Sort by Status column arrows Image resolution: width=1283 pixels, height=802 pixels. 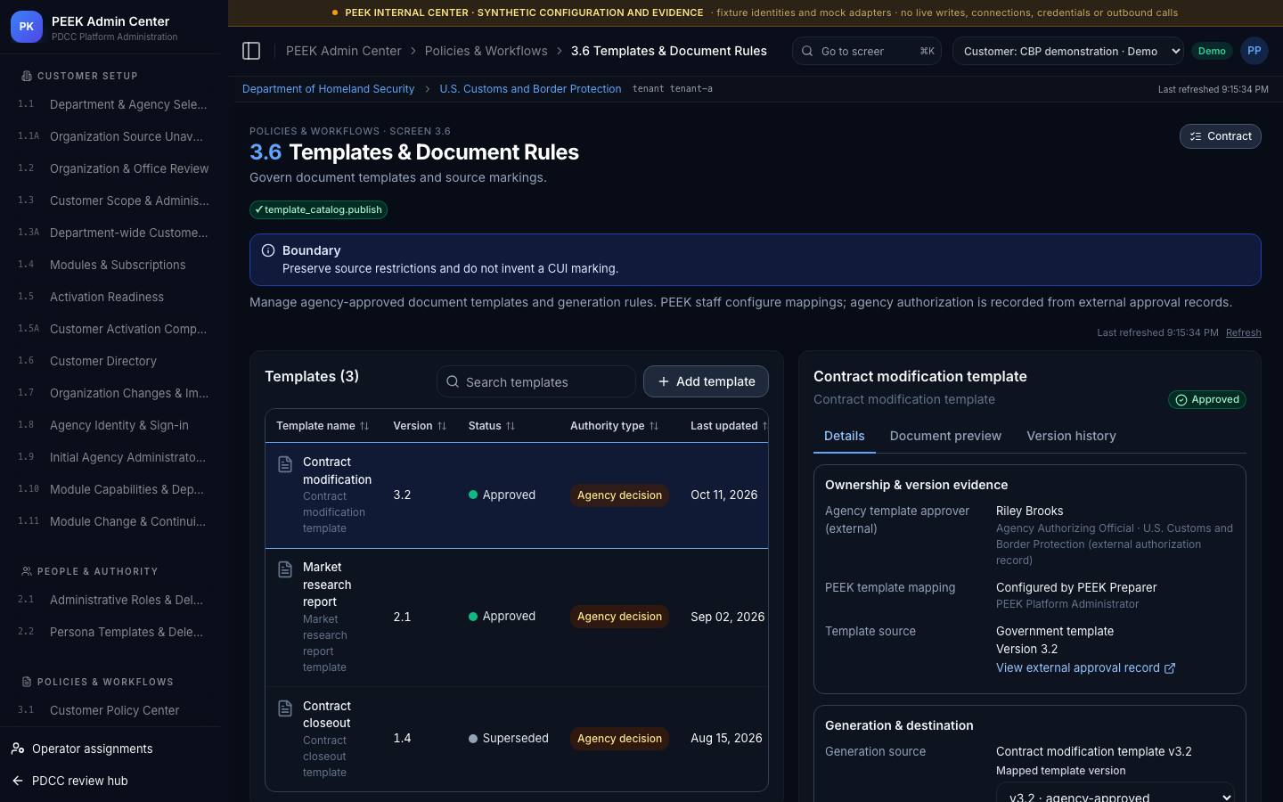[511, 426]
